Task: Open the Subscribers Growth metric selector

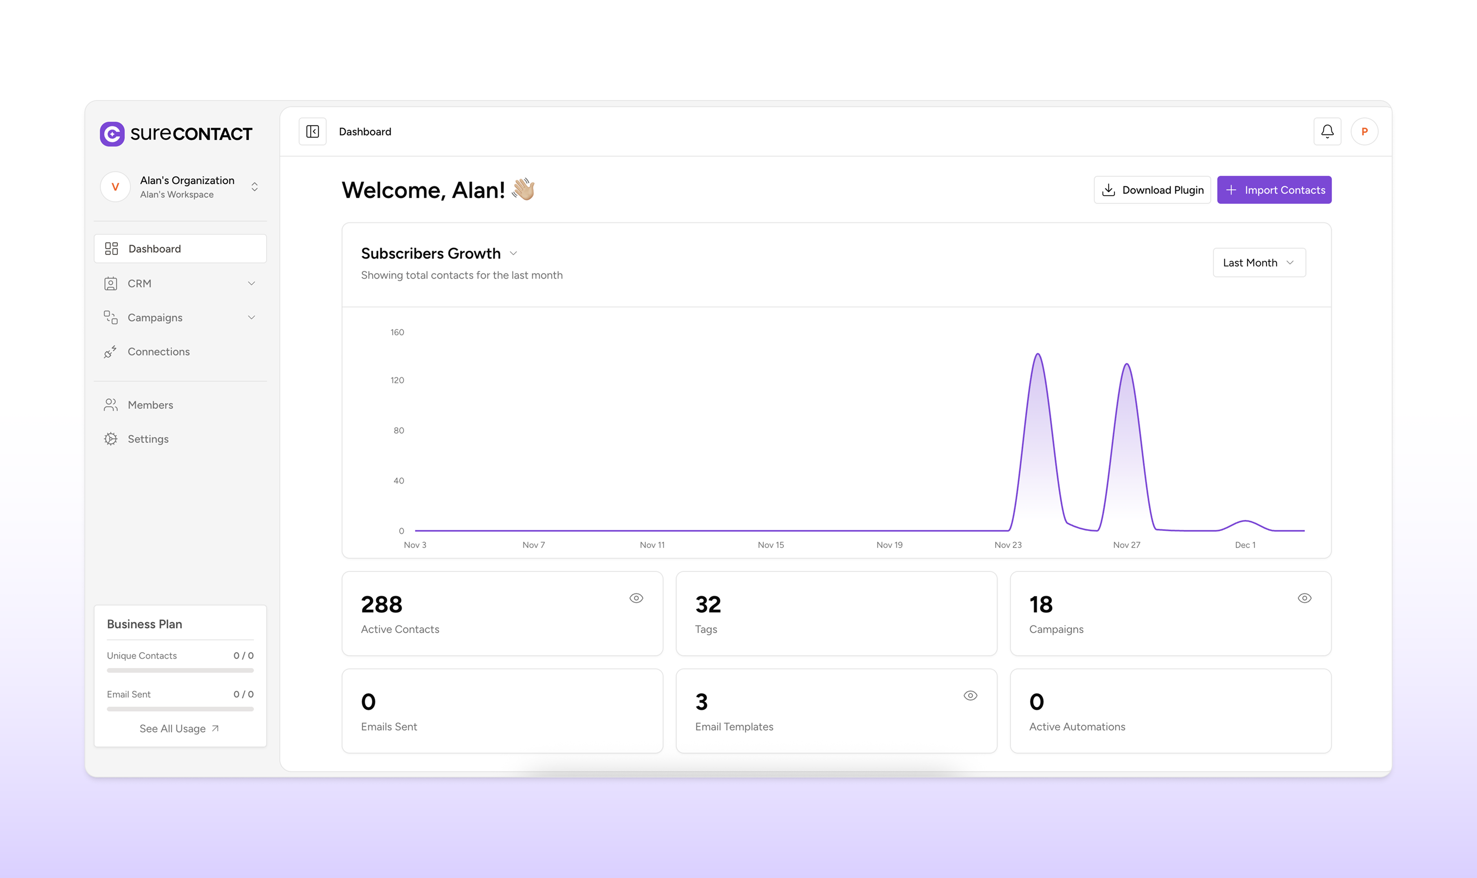Action: tap(513, 252)
